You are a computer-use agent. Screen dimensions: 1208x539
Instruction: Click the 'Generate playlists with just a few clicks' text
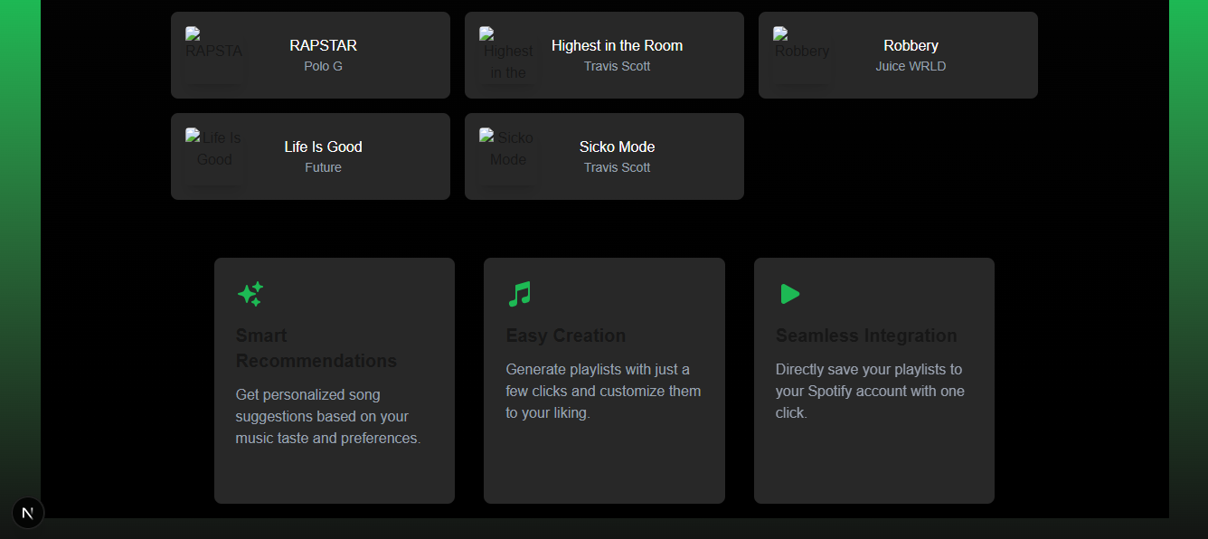603,391
